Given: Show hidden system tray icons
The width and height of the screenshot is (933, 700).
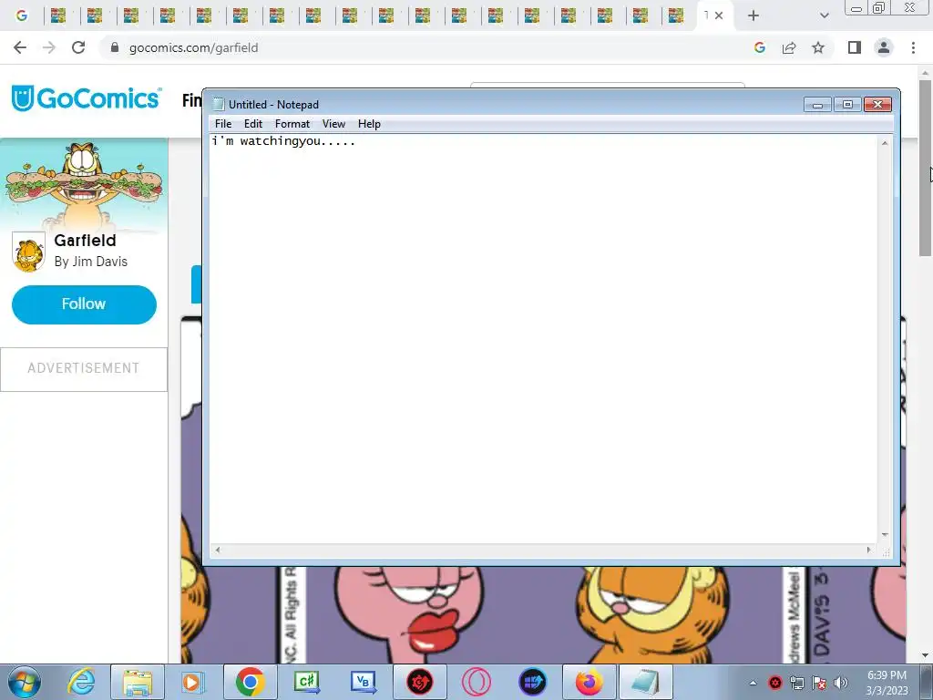Looking at the screenshot, I should [x=753, y=683].
